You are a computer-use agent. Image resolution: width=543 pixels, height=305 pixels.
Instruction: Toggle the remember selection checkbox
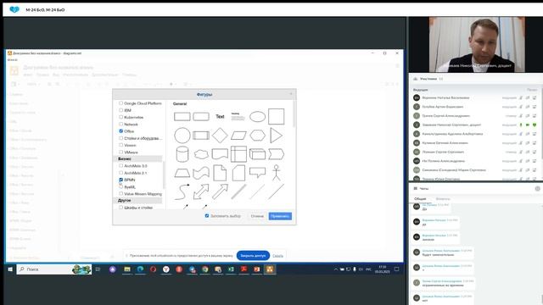207,216
